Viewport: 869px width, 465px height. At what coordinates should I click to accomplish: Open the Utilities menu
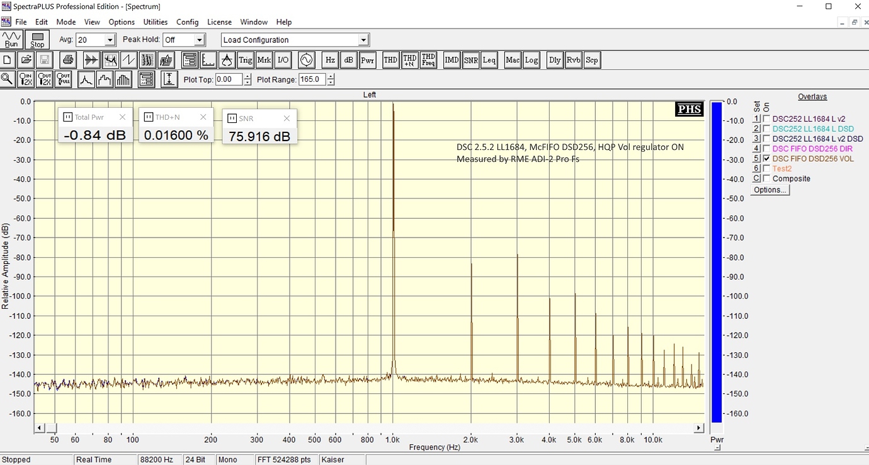coord(156,22)
